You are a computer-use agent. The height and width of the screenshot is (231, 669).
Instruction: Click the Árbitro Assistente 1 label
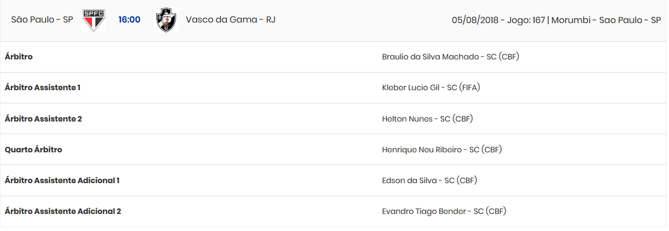(42, 87)
